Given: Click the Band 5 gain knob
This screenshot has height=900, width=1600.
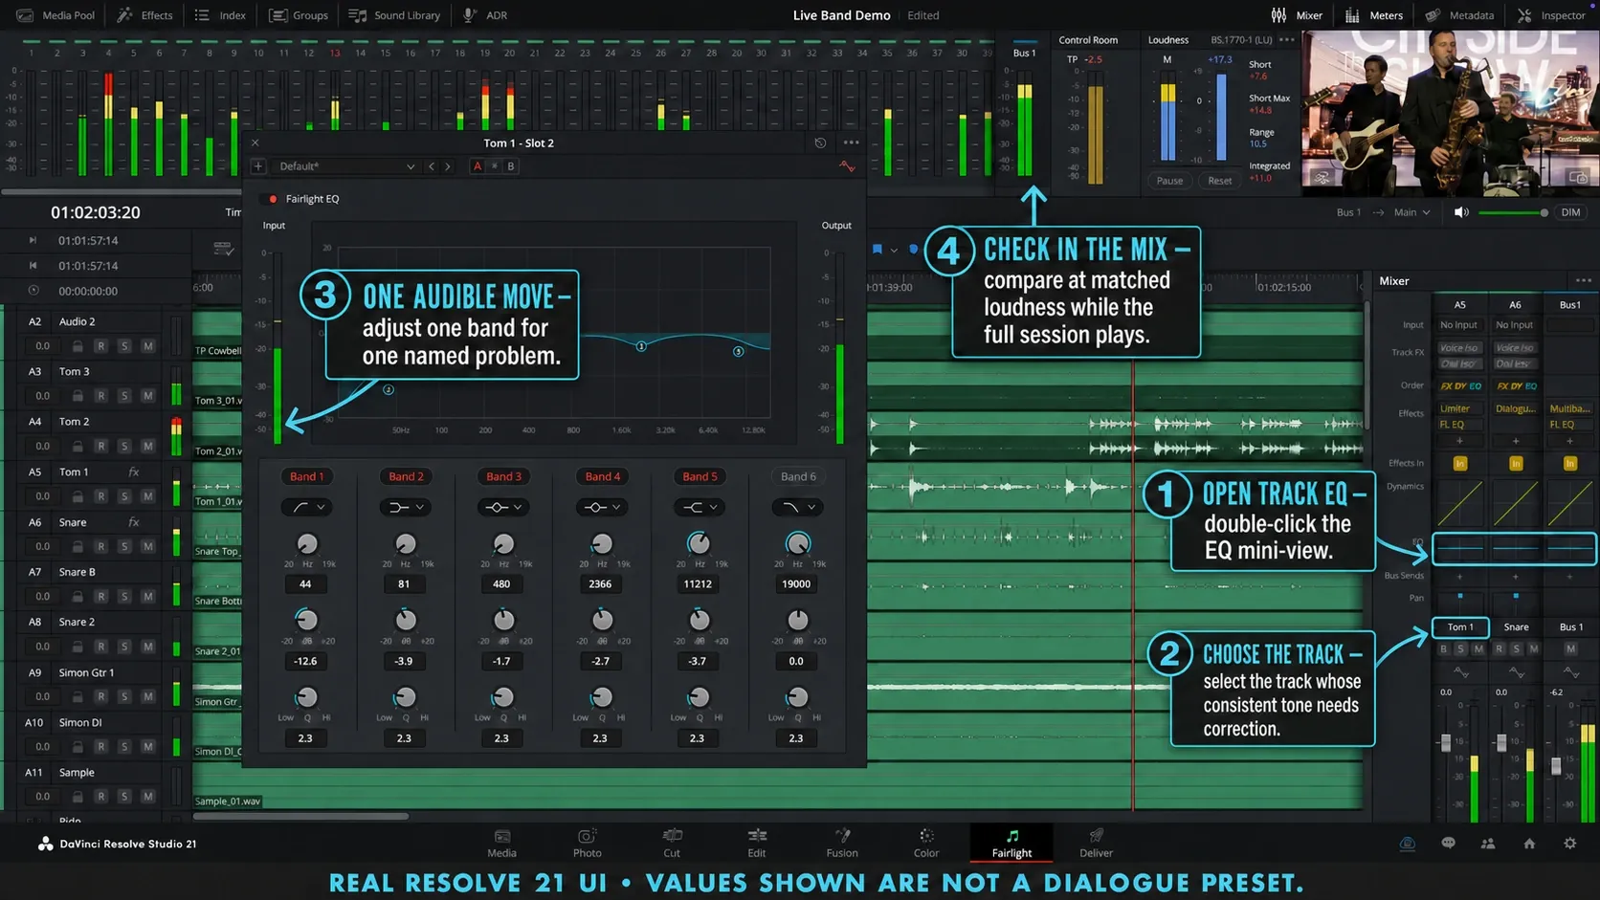Looking at the screenshot, I should [700, 620].
